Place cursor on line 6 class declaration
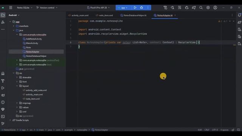Viewport: 242px width, 136px height. [139, 42]
